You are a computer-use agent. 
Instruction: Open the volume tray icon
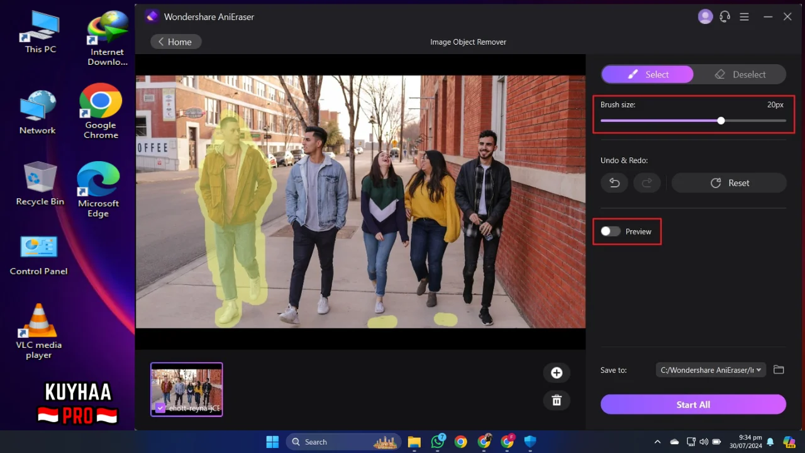click(703, 442)
